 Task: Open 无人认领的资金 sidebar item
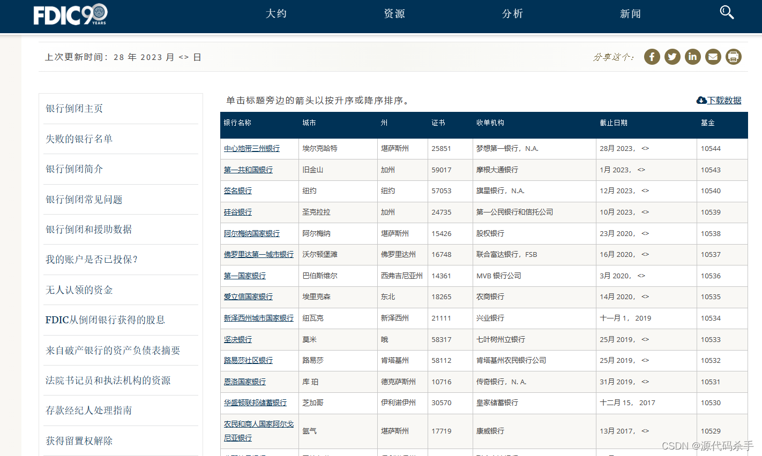[79, 290]
